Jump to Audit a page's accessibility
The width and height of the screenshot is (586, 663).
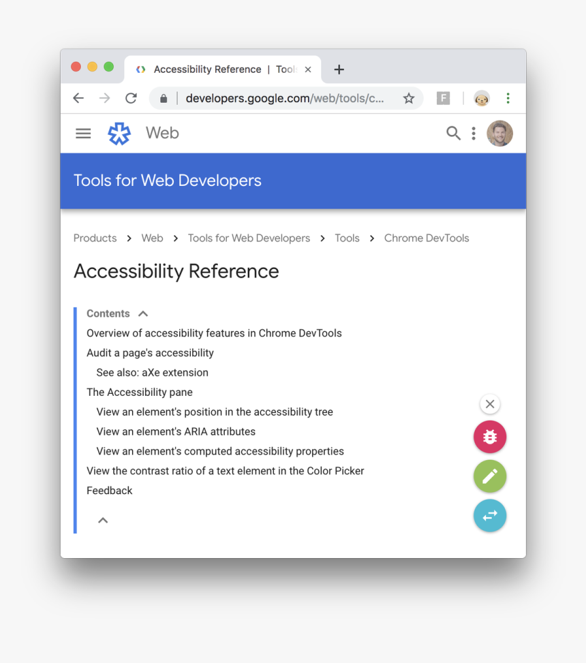click(x=150, y=353)
